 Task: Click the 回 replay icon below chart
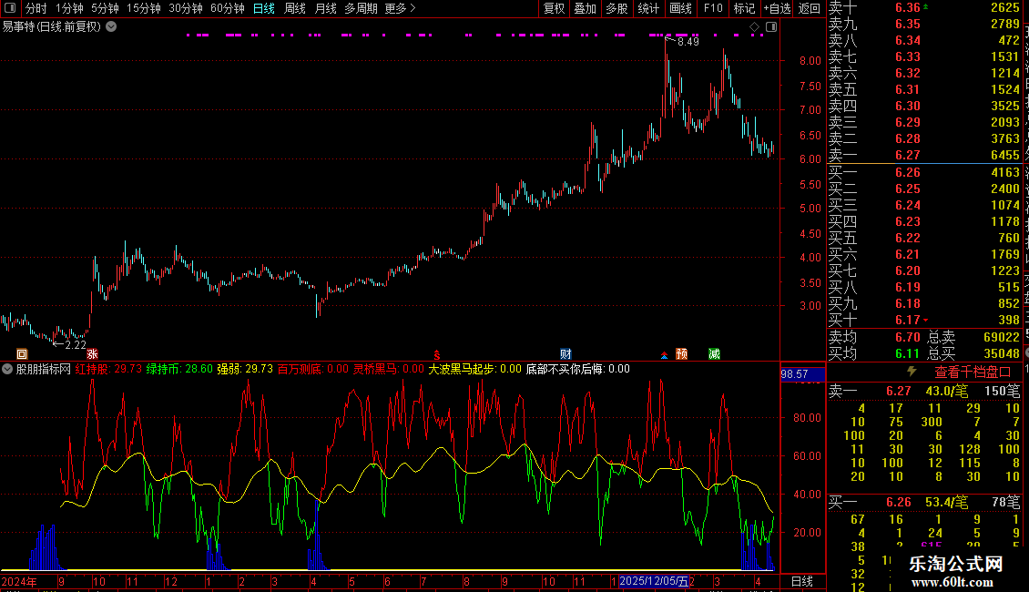point(22,353)
